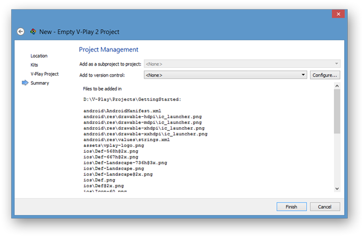Image resolution: width=362 pixels, height=236 pixels.
Task: Click the path D:\V-Play\Projects\GettingStarted:
Action: (132, 100)
